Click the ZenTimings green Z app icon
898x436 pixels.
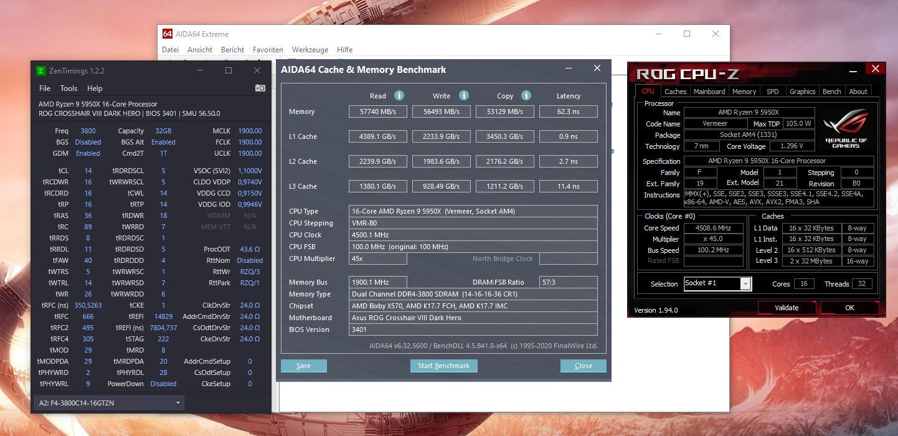41,71
